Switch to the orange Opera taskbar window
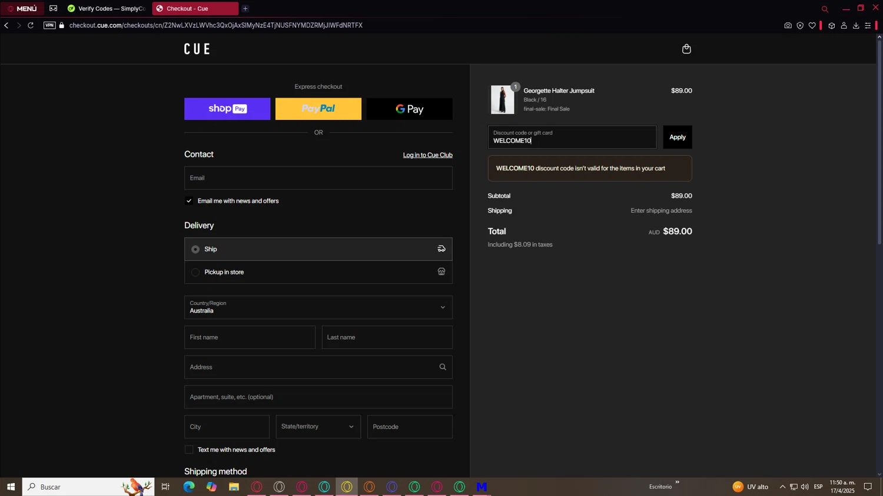The image size is (883, 496). coord(370,487)
